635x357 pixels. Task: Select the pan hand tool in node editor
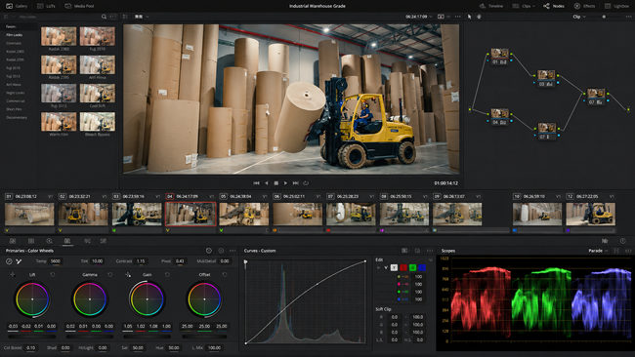479,17
